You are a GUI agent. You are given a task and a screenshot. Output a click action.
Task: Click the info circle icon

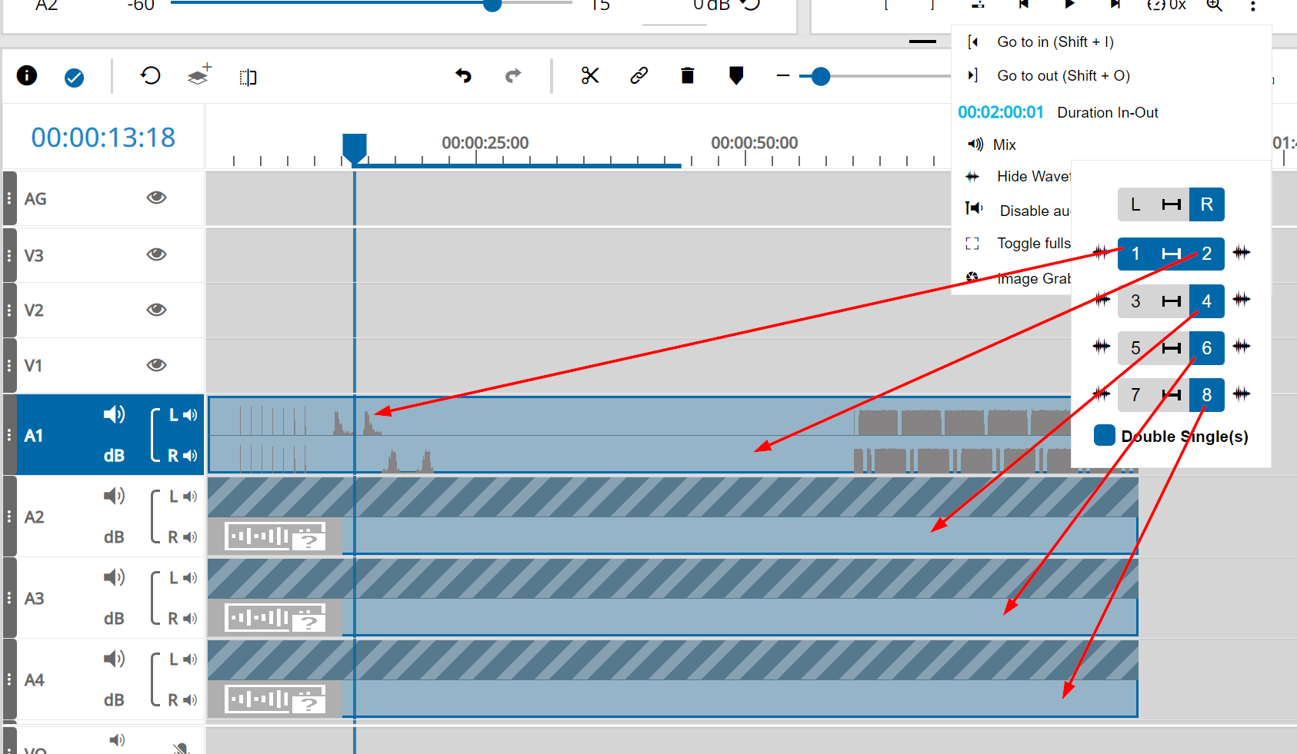click(27, 75)
